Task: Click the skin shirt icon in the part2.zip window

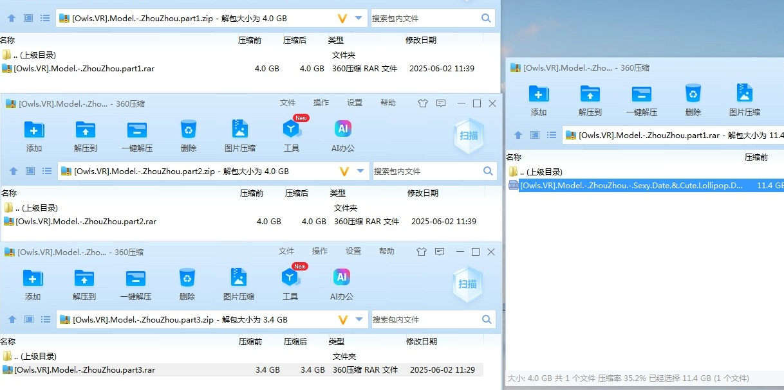Action: tap(422, 103)
